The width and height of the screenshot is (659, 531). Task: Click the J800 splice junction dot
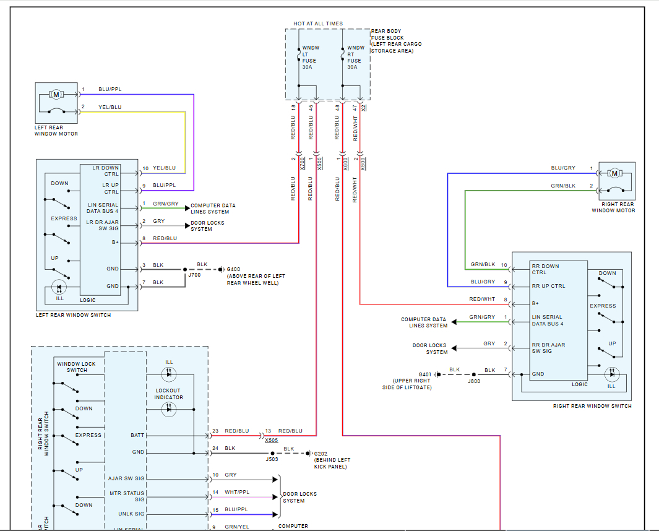click(473, 374)
